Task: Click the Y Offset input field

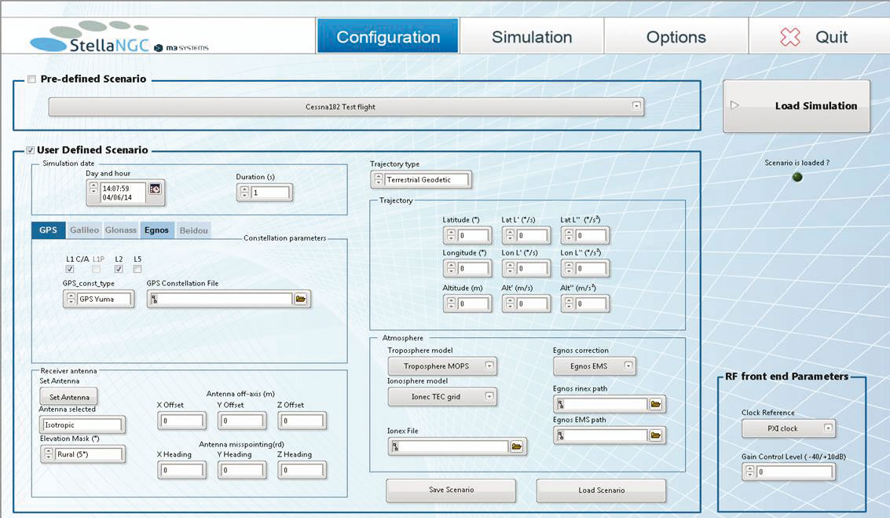Action: tap(243, 421)
